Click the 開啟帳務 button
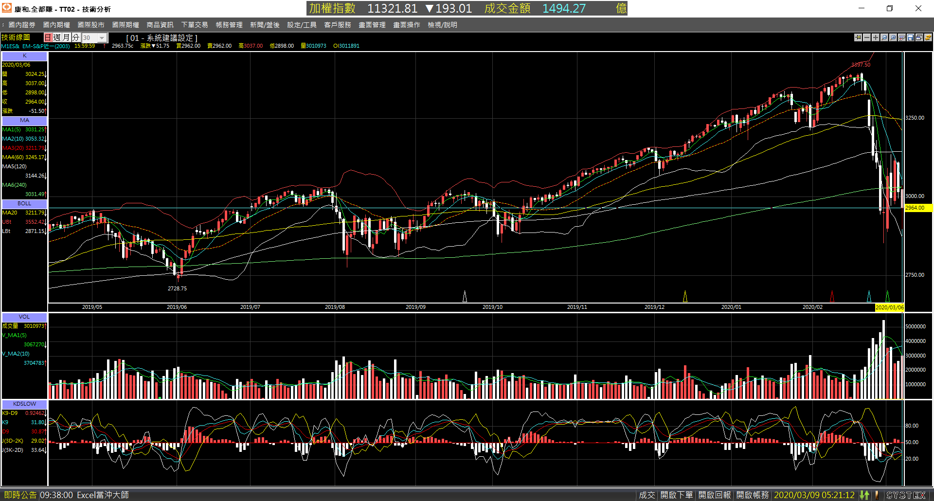 tap(752, 495)
